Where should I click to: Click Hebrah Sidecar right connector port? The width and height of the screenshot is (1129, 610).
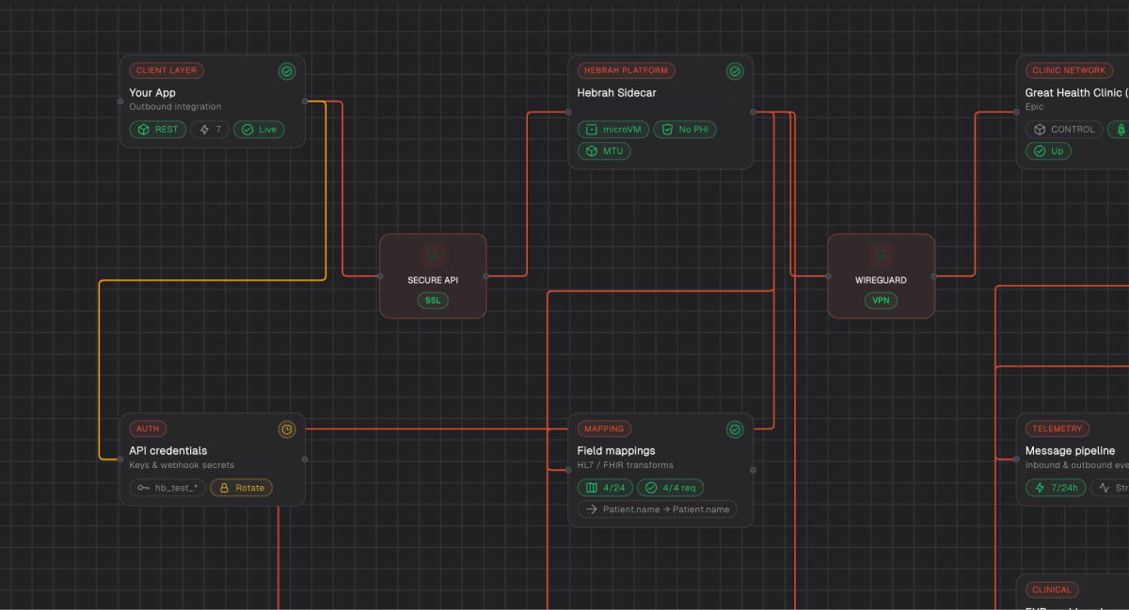pos(753,112)
